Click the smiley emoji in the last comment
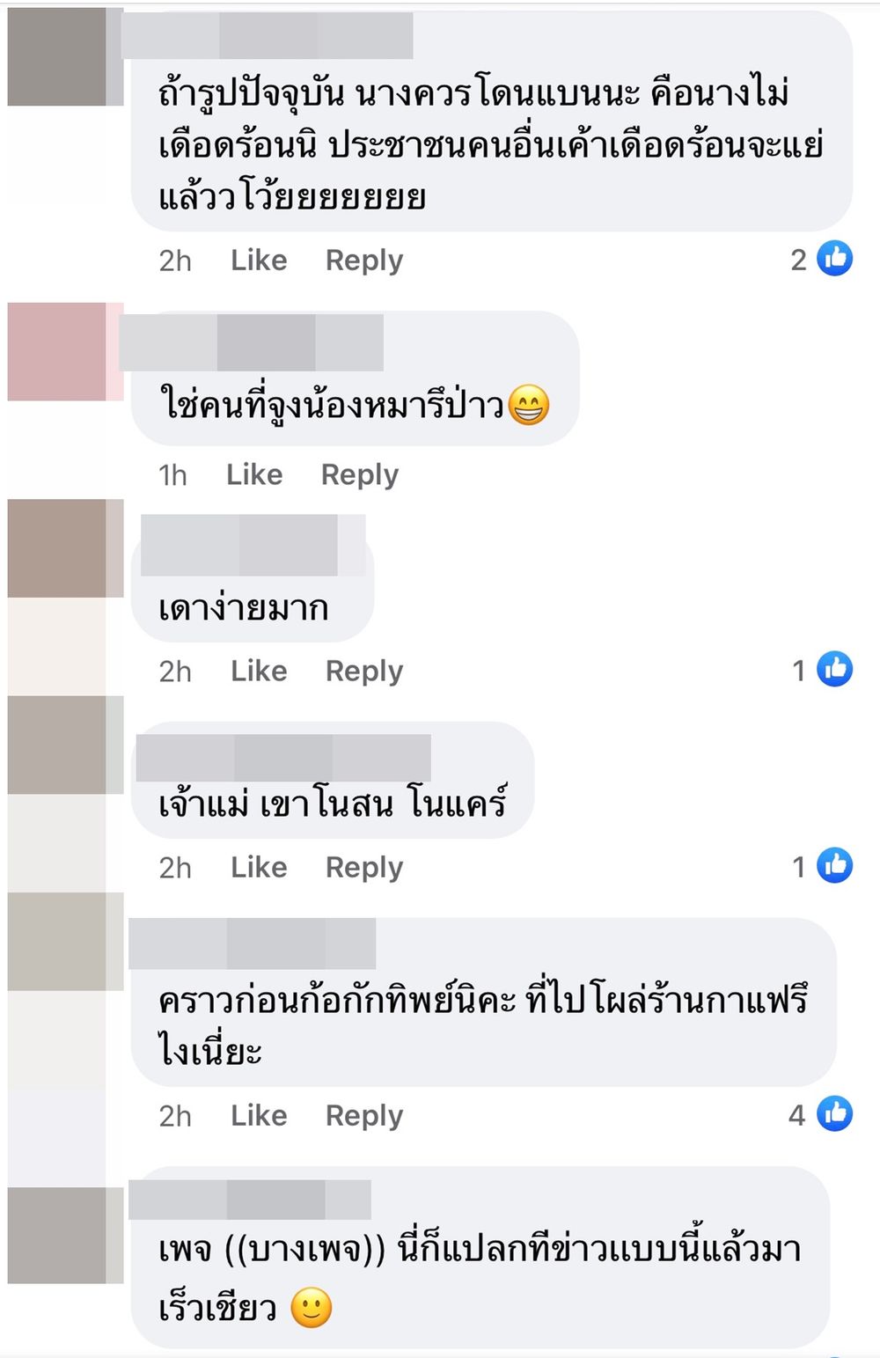This screenshot has width=880, height=1358. 312,1308
